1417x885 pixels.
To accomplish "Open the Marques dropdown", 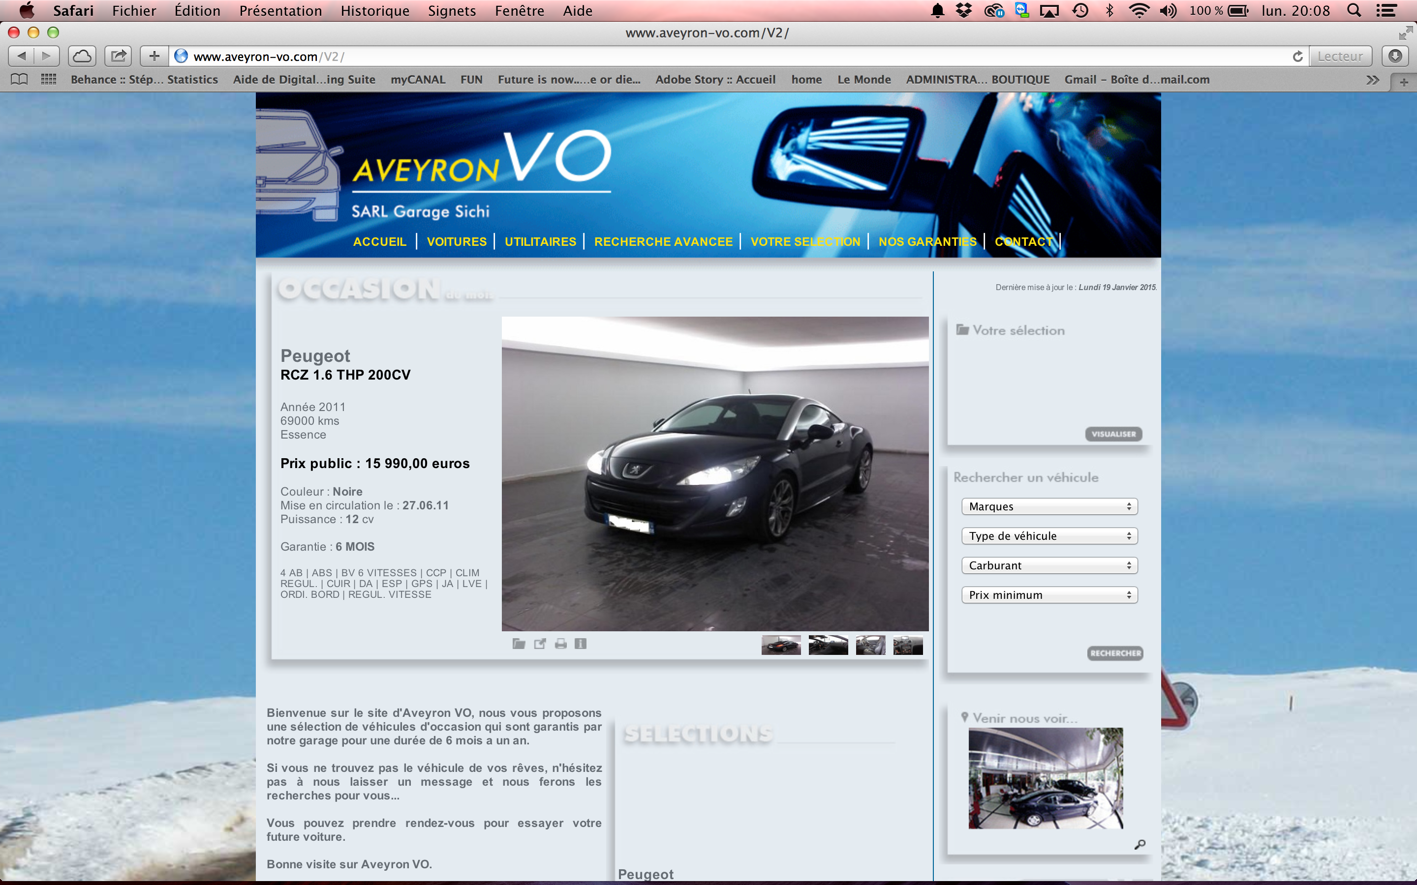I will pos(1048,506).
